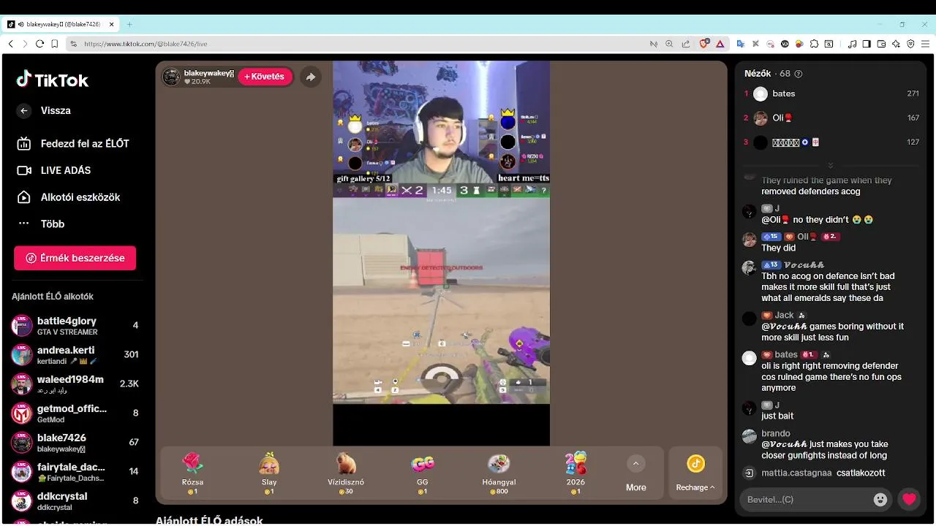Bookmark this page
This screenshot has width=936, height=526.
click(55, 44)
